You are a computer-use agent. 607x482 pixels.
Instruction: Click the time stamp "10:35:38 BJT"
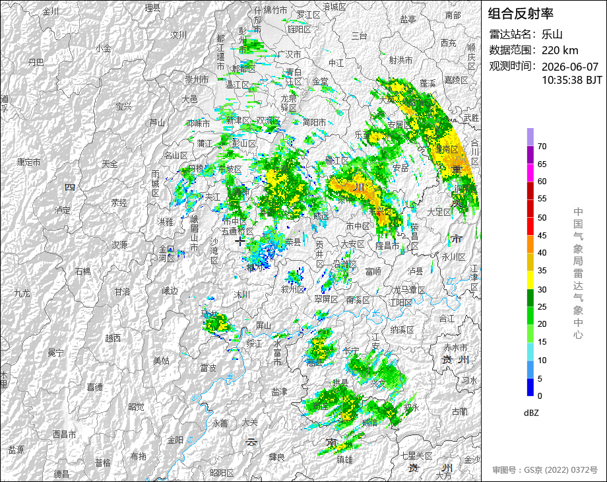coord(572,80)
